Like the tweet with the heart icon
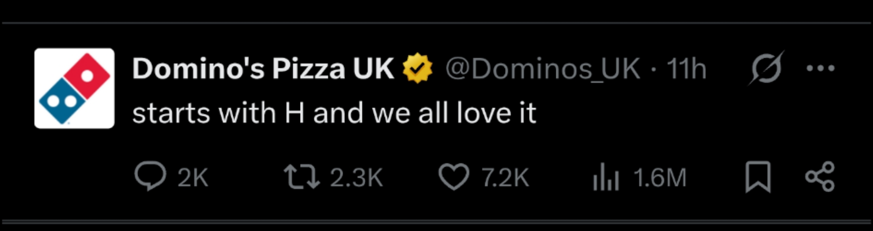This screenshot has width=873, height=231. click(x=454, y=177)
